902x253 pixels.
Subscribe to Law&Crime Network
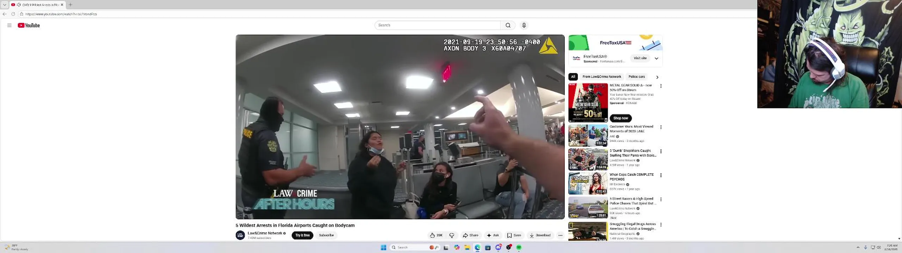point(326,235)
